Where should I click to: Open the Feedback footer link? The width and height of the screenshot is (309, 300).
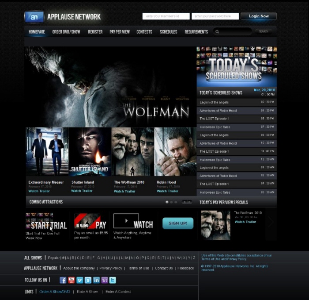click(x=186, y=268)
